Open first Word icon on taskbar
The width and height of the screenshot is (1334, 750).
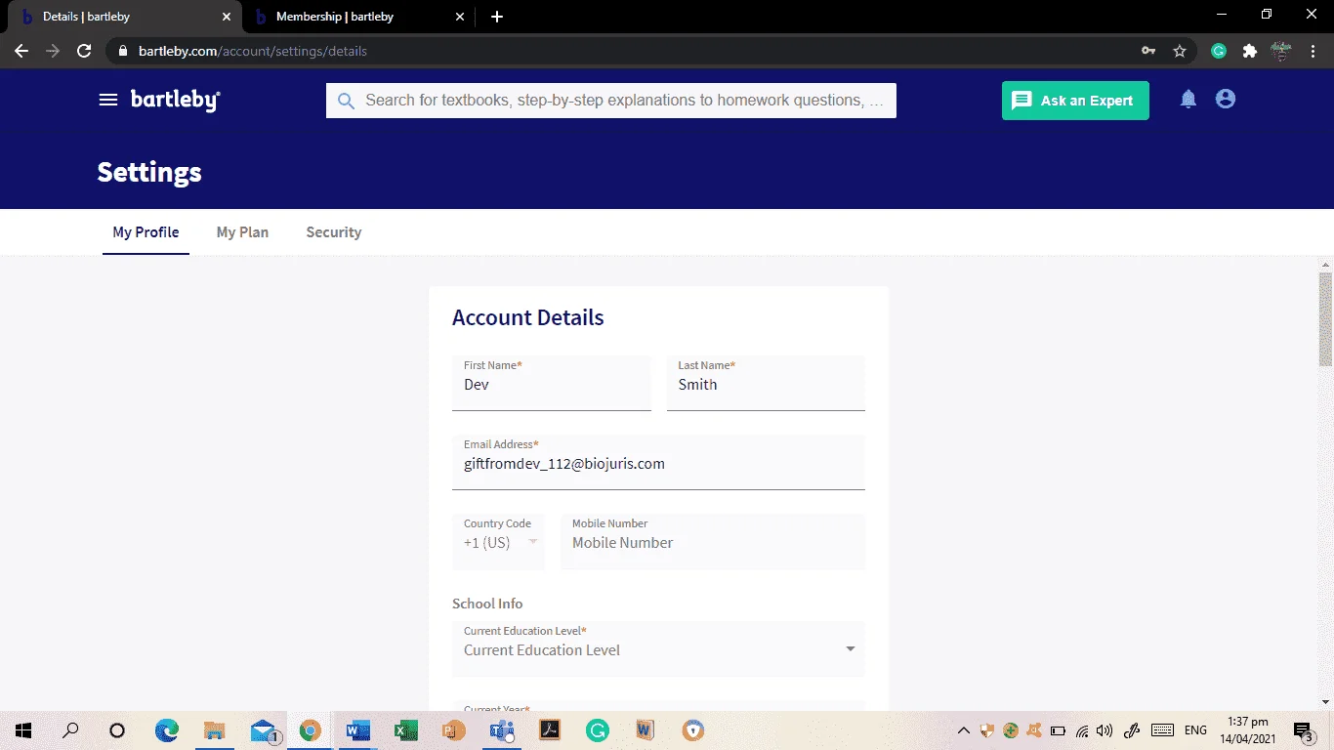pyautogui.click(x=357, y=730)
